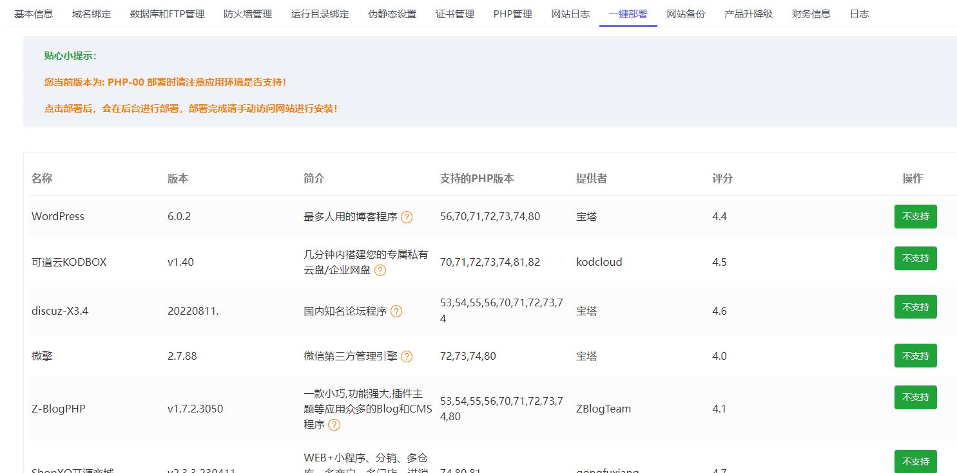Click 不支持 button in 微擎 row
Viewport: 957px width, 473px height.
click(915, 355)
